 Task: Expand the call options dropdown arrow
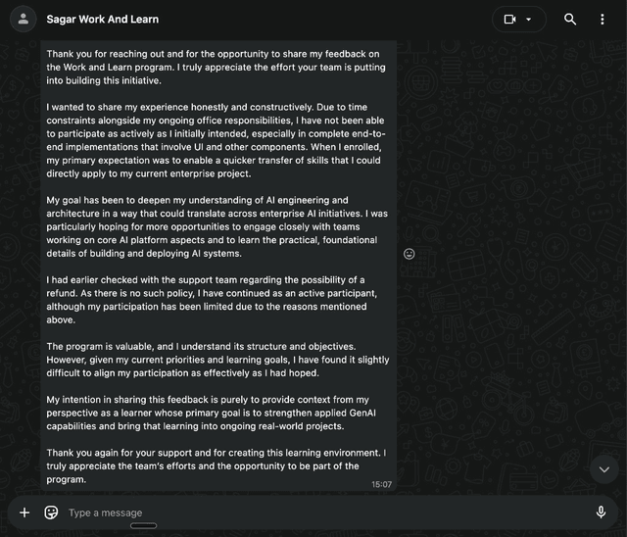click(530, 19)
